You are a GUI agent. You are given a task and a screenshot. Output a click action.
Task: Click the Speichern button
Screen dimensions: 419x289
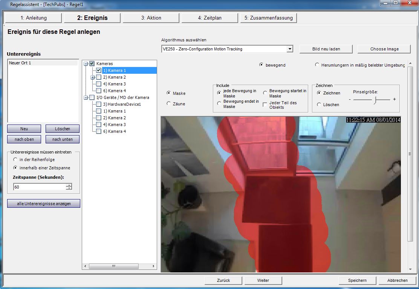pos(357,280)
